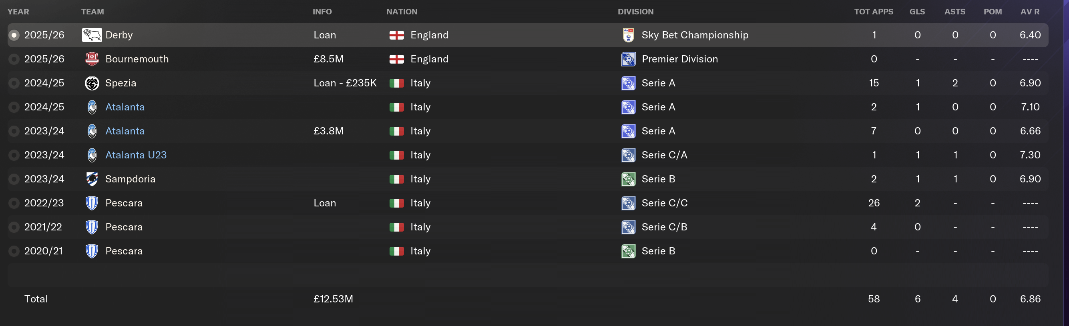Click the Sky Bet Championship logo
The width and height of the screenshot is (1069, 326).
click(628, 35)
